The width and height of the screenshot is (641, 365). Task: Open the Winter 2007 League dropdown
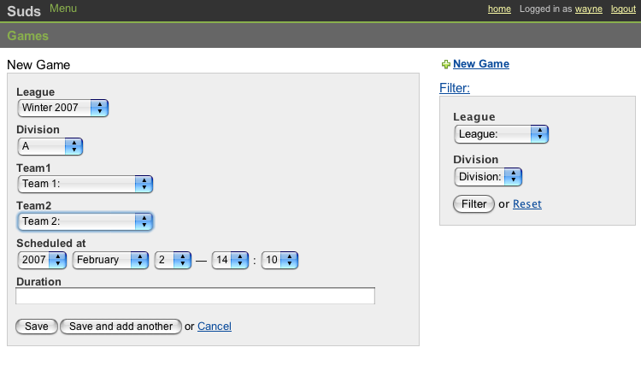63,108
